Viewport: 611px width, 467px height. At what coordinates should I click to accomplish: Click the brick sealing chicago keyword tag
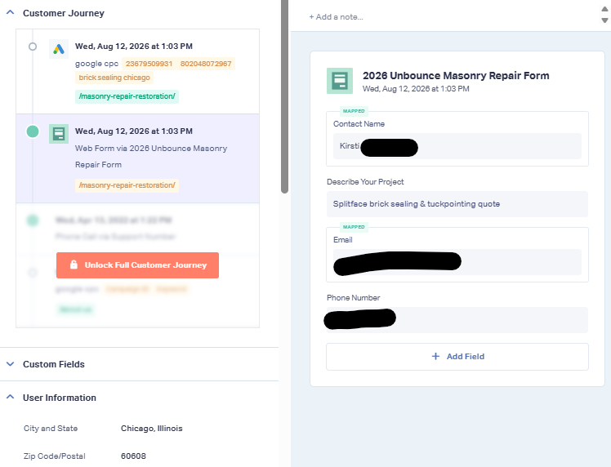[114, 78]
